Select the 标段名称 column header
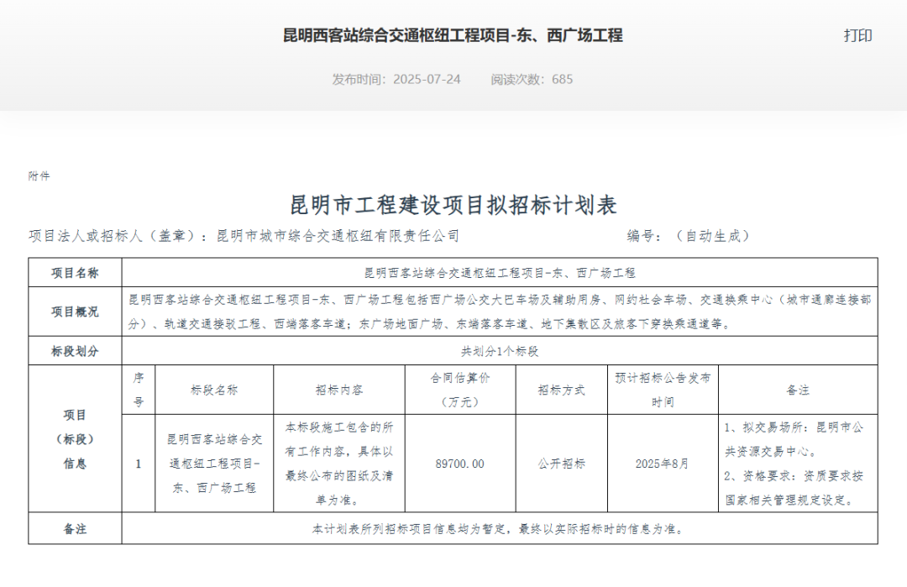The height and width of the screenshot is (587, 907). click(x=212, y=390)
